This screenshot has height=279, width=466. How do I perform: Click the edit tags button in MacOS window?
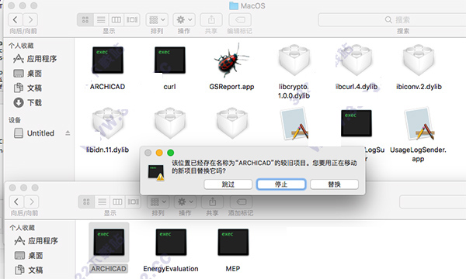pyautogui.click(x=240, y=20)
